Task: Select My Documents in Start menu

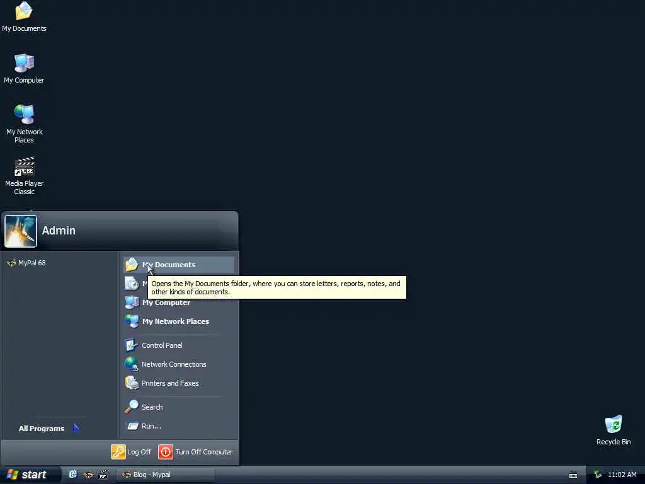Action: point(179,265)
